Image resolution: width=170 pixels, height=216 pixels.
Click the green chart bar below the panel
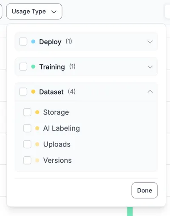130,211
